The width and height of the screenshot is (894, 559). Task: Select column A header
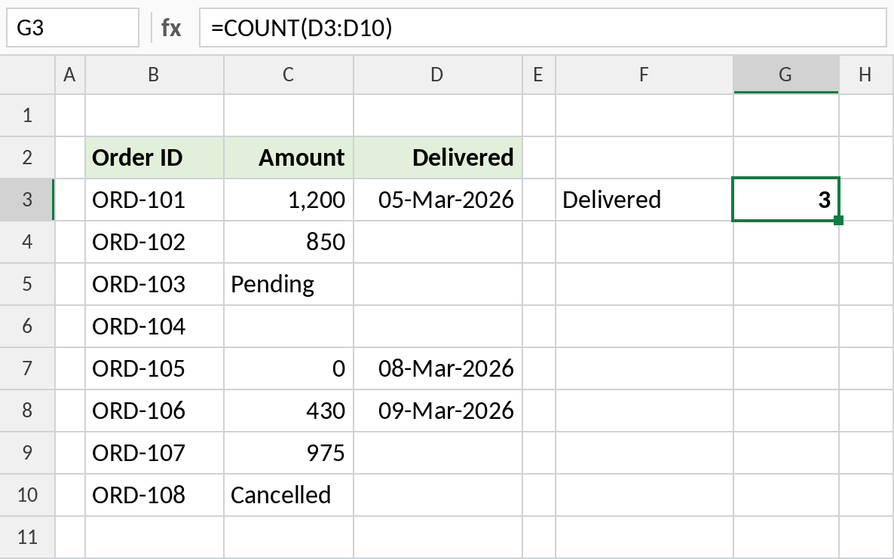tap(69, 75)
